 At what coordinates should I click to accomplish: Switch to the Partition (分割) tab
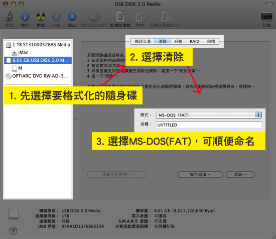tap(178, 42)
